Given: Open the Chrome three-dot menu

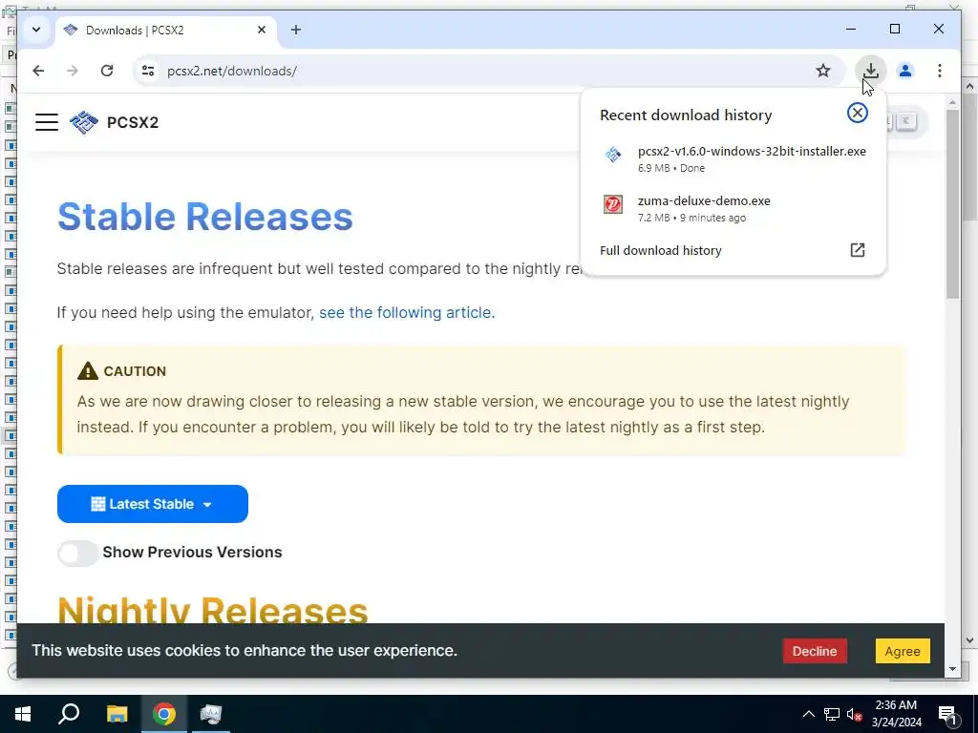Looking at the screenshot, I should point(940,71).
